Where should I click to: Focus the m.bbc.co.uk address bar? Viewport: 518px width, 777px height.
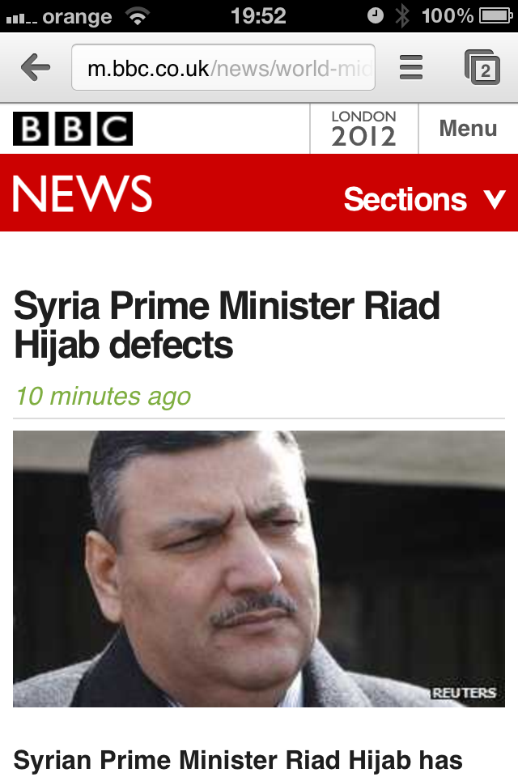[223, 67]
